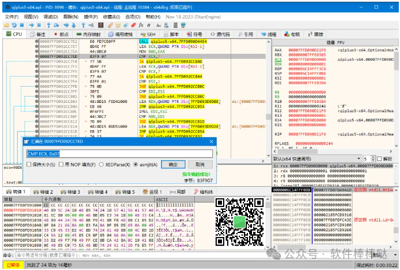Open labels via the blue tag icon

(126, 25)
